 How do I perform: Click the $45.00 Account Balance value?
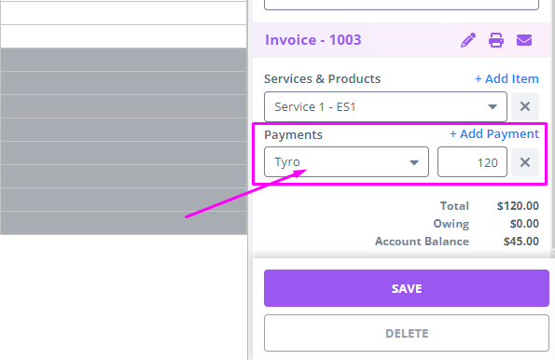521,241
